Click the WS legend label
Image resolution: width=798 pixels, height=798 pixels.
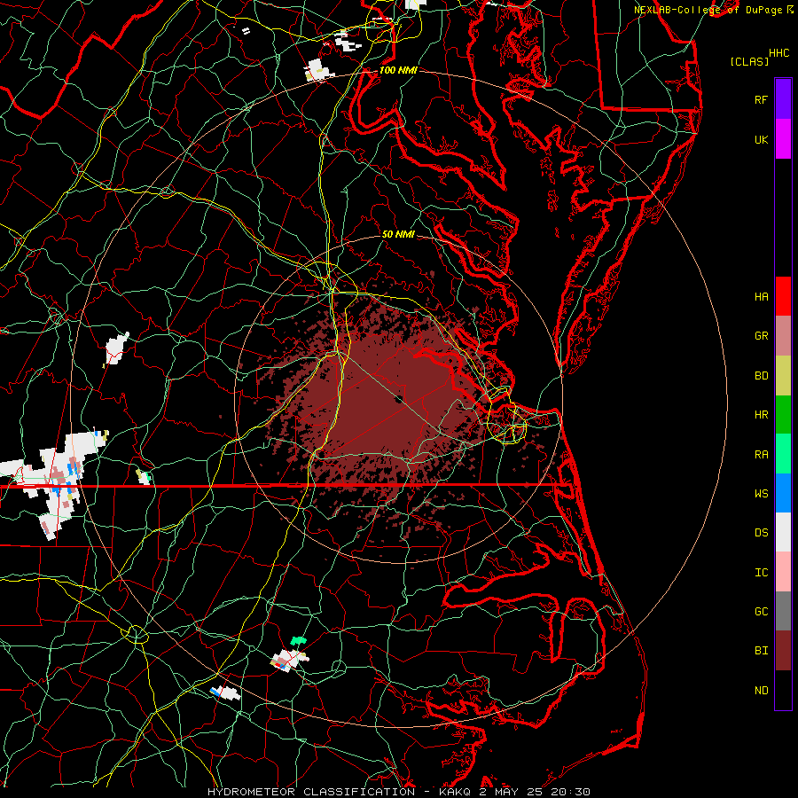[761, 494]
